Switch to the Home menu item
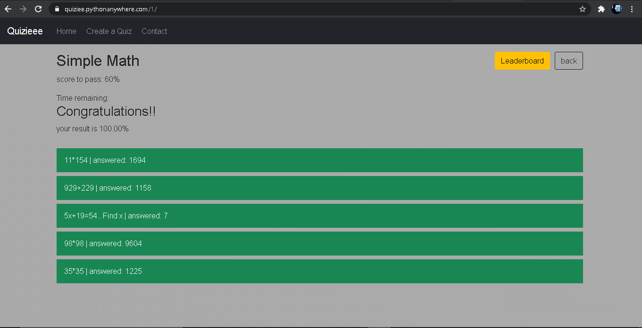Viewport: 642px width, 328px height. coord(66,31)
